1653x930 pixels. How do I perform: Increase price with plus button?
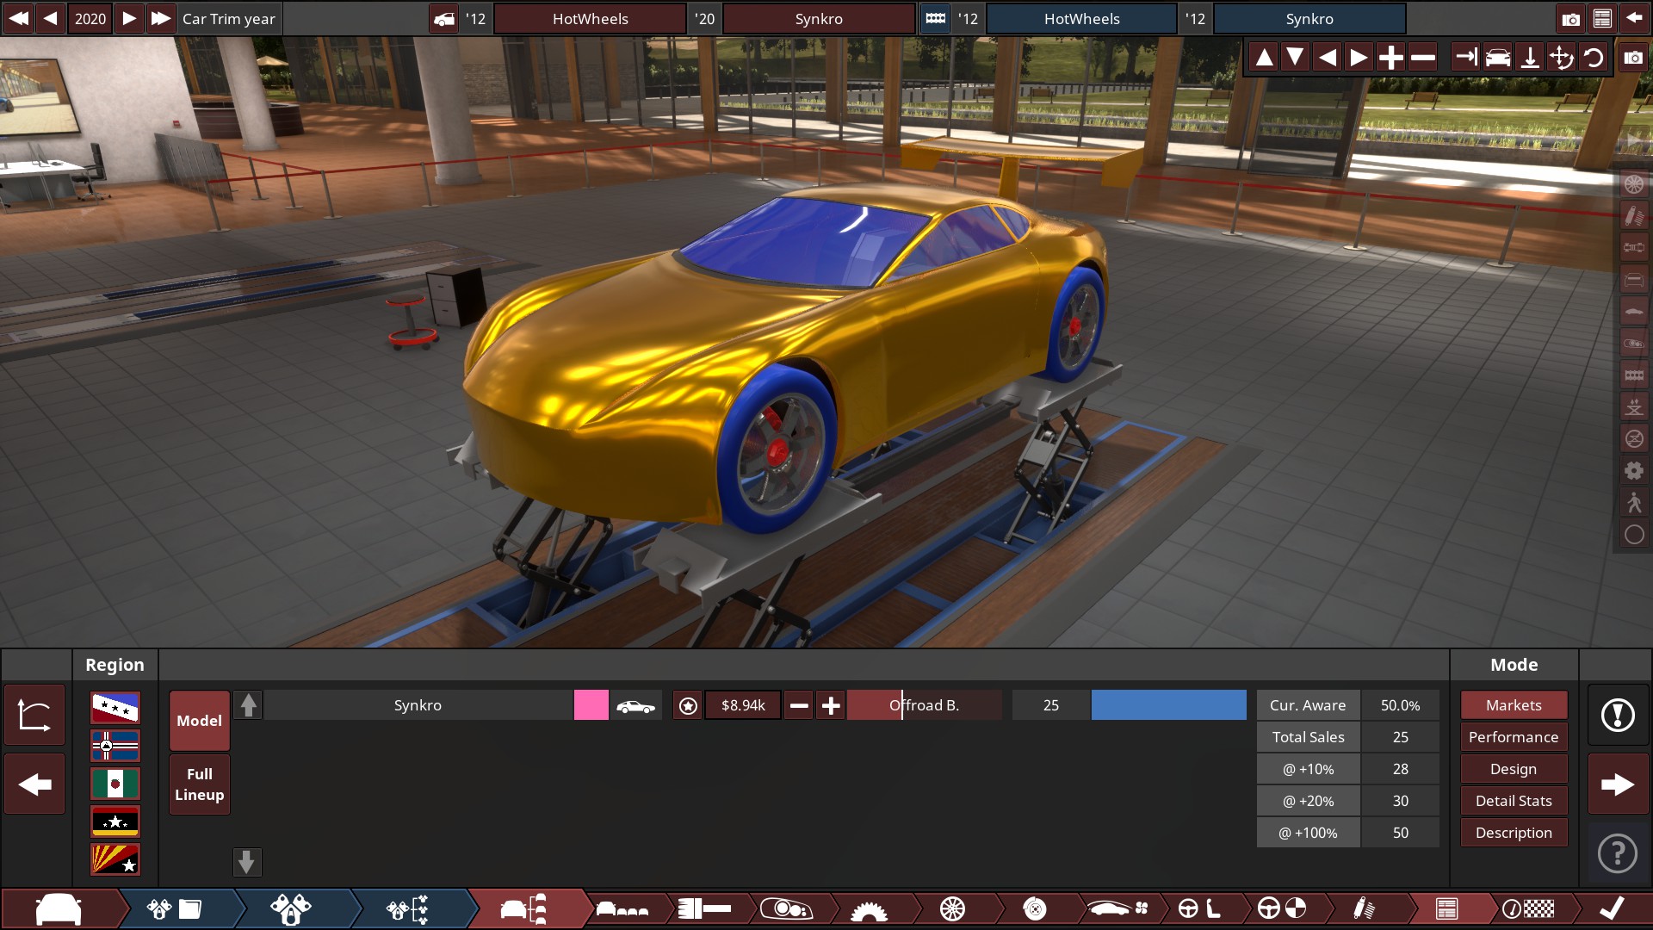(831, 706)
